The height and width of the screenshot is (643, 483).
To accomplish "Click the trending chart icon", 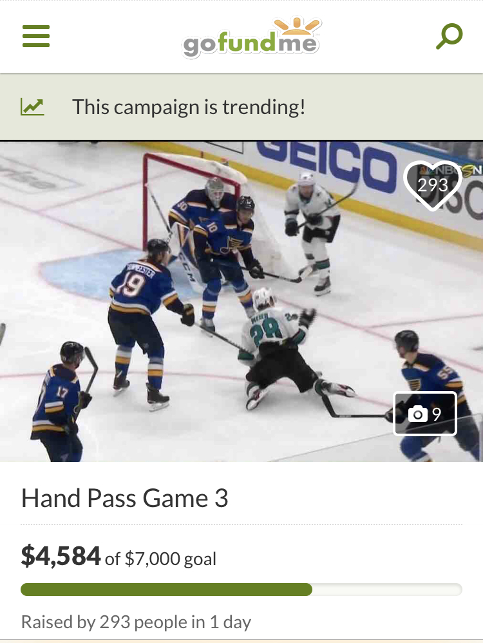I will [32, 108].
